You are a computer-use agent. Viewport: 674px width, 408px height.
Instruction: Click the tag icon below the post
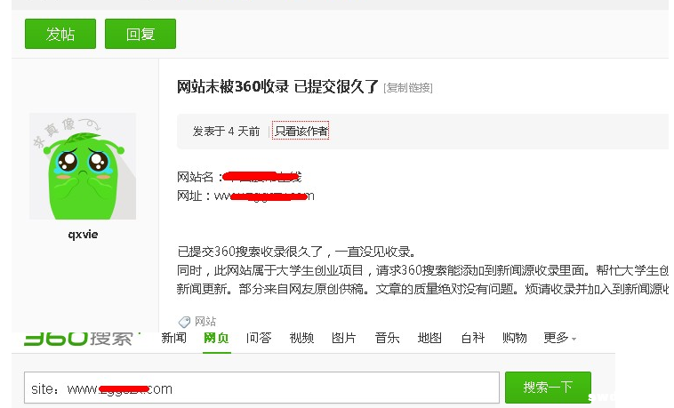(184, 321)
